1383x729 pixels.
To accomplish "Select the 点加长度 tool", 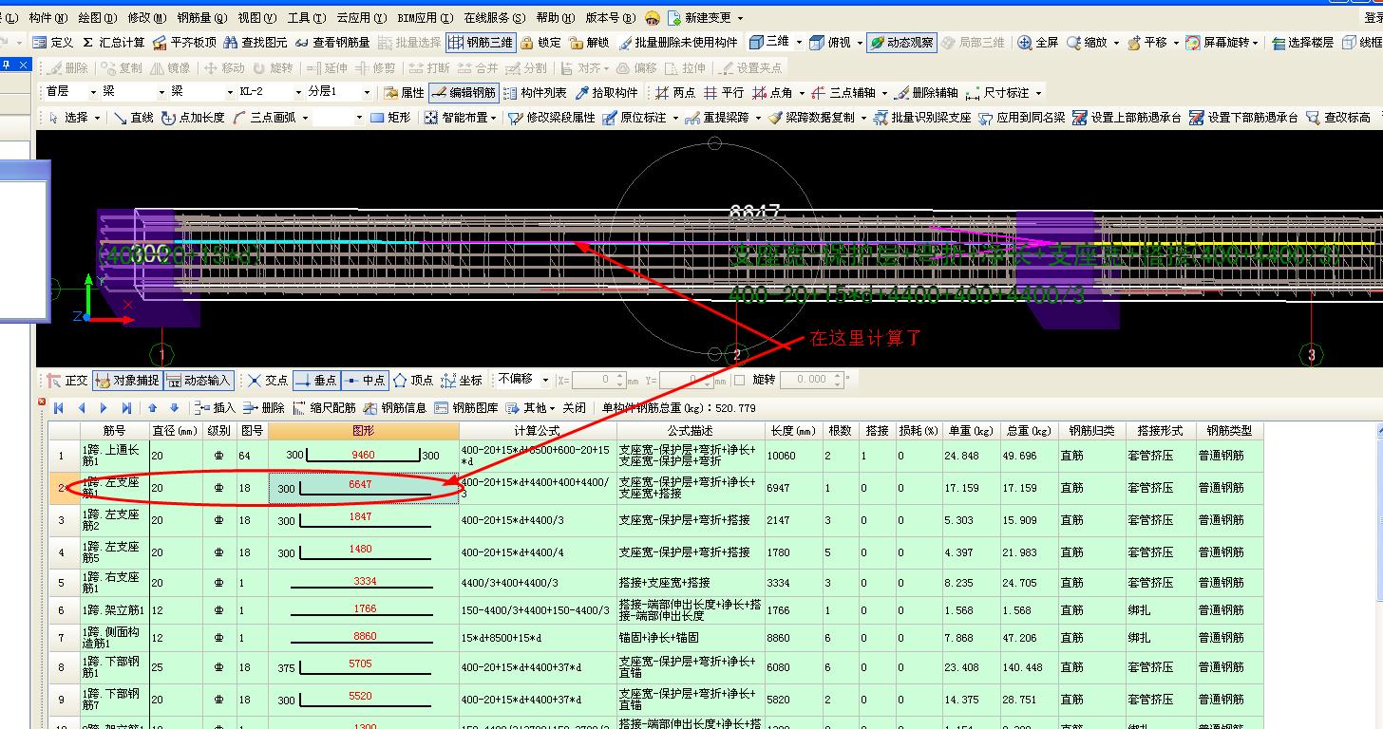I will [x=193, y=118].
